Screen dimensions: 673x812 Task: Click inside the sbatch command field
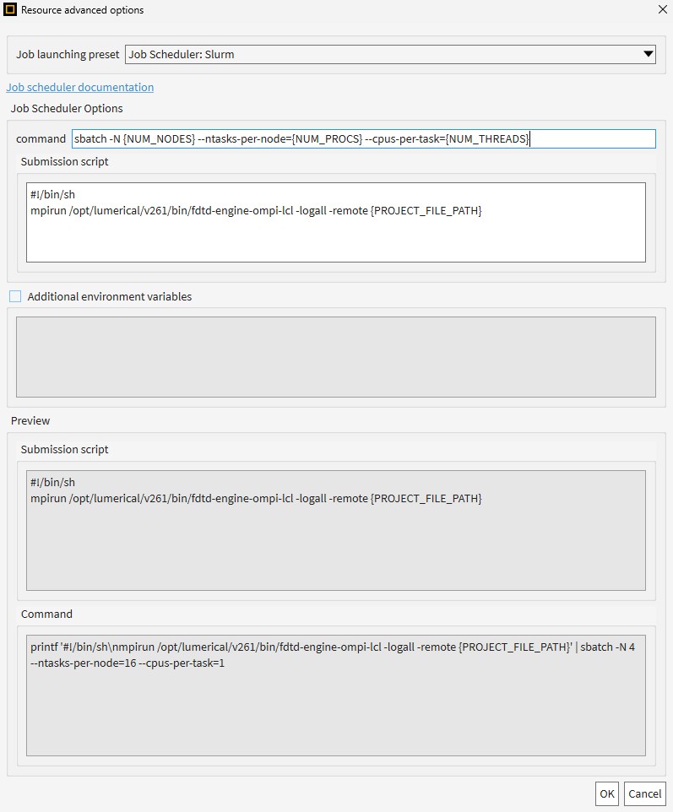(x=364, y=138)
